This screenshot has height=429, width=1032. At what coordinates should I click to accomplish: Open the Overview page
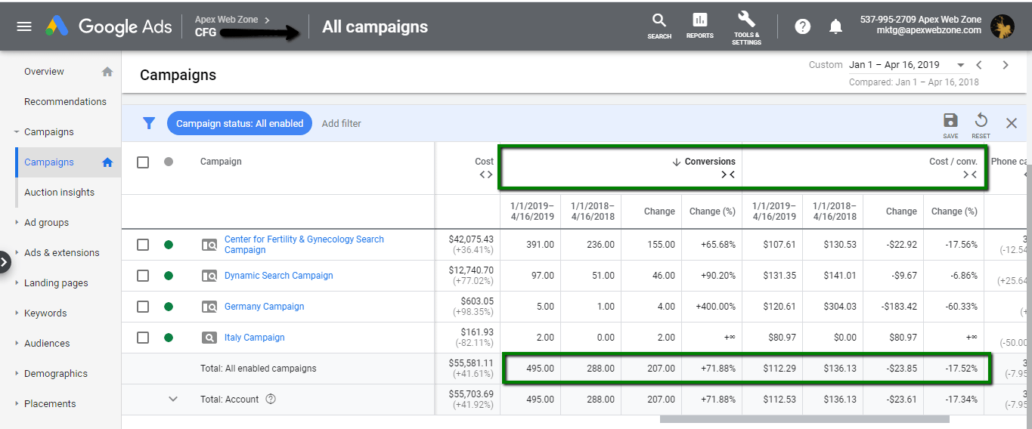(44, 72)
